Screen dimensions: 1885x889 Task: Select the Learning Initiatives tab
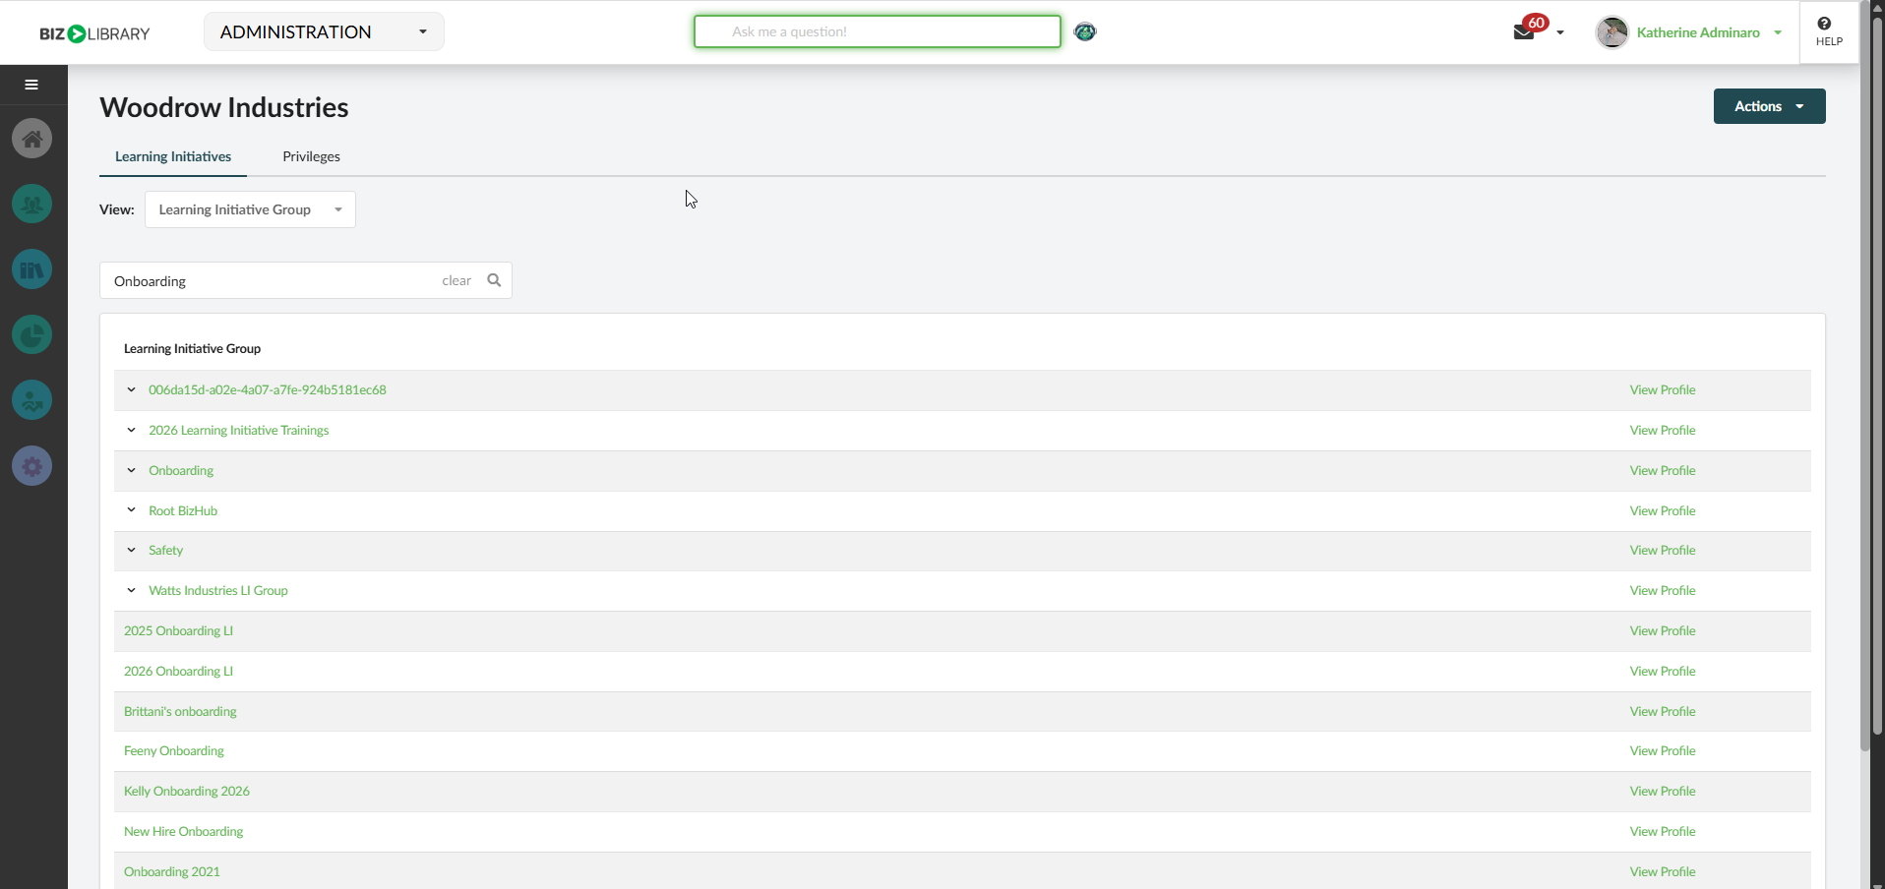173,156
